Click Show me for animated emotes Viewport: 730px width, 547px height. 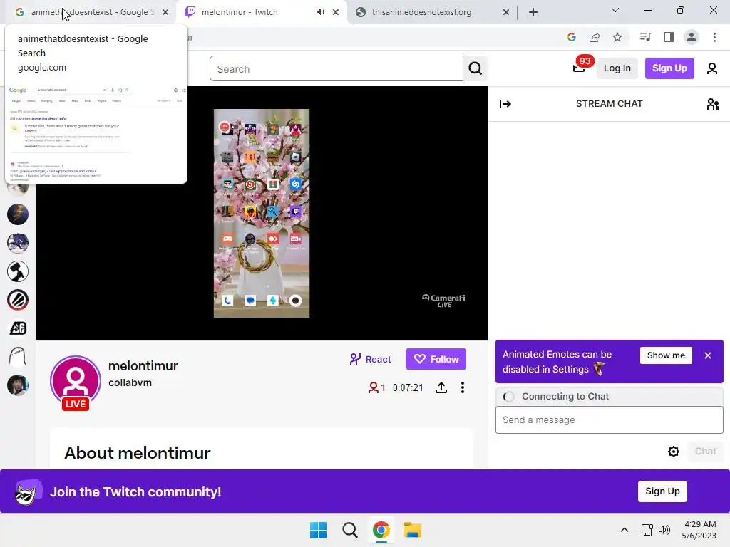(666, 355)
